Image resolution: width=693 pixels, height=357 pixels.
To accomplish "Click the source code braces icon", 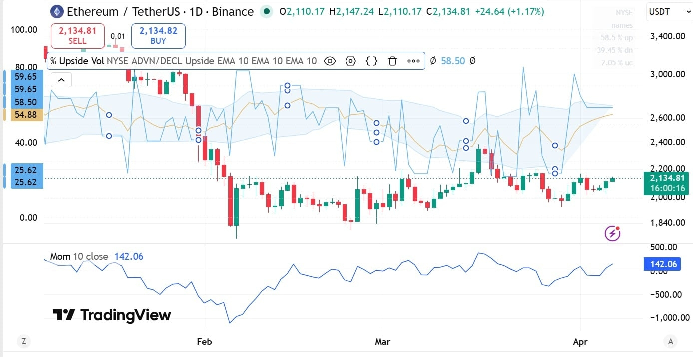I will [371, 61].
